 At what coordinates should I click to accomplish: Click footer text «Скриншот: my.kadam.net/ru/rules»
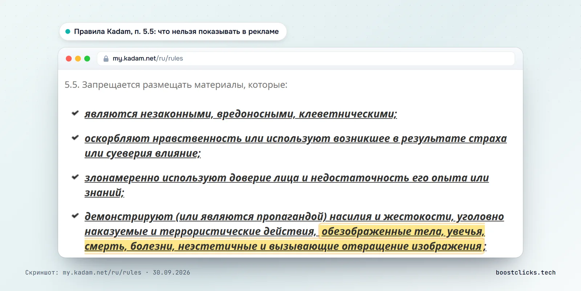pos(83,272)
